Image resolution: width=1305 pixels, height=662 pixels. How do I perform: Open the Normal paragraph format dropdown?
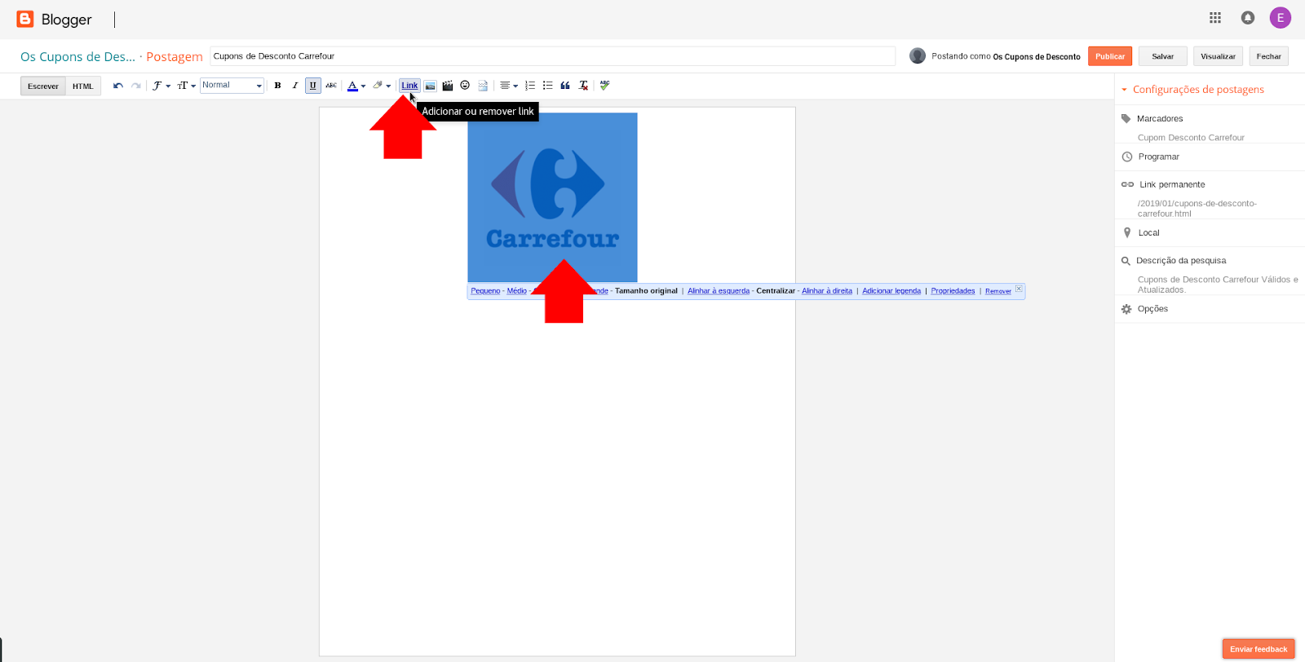tap(232, 86)
